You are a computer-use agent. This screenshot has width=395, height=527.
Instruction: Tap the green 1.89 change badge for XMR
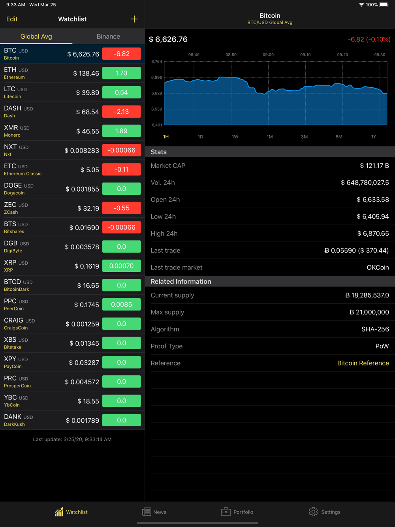122,131
